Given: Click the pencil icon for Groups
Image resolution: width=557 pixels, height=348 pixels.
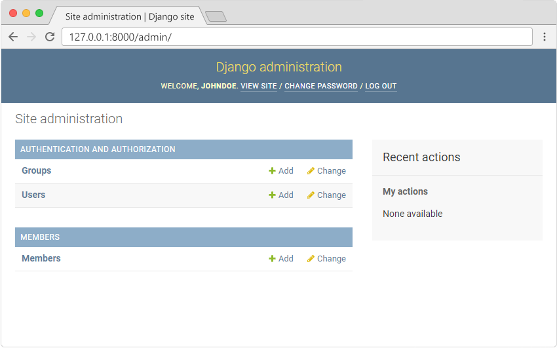Looking at the screenshot, I should tap(311, 171).
